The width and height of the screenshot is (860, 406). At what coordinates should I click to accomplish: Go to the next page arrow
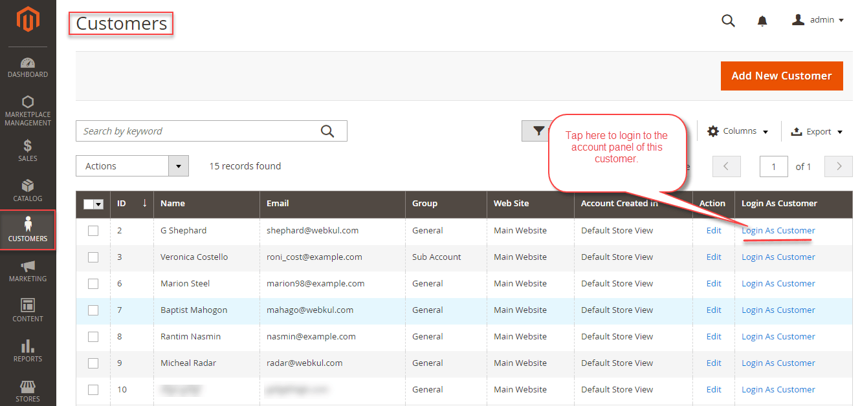click(839, 166)
